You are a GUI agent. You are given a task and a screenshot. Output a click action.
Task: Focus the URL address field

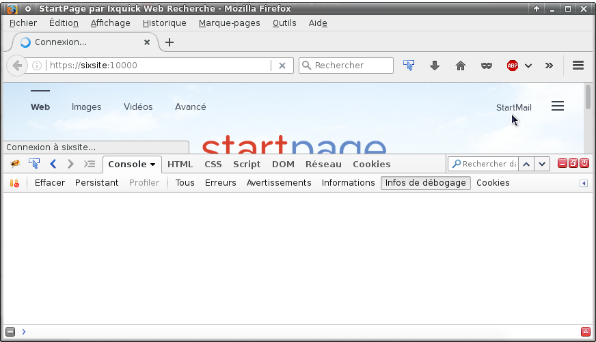(160, 66)
